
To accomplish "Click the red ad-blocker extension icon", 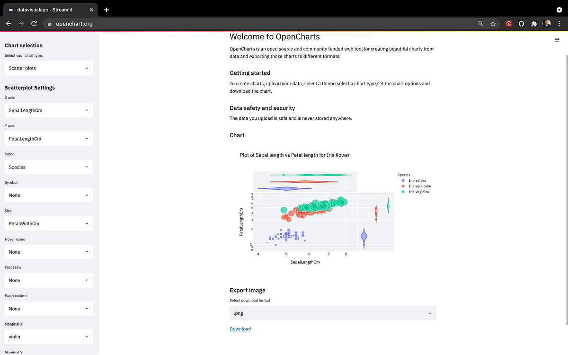I will (508, 24).
